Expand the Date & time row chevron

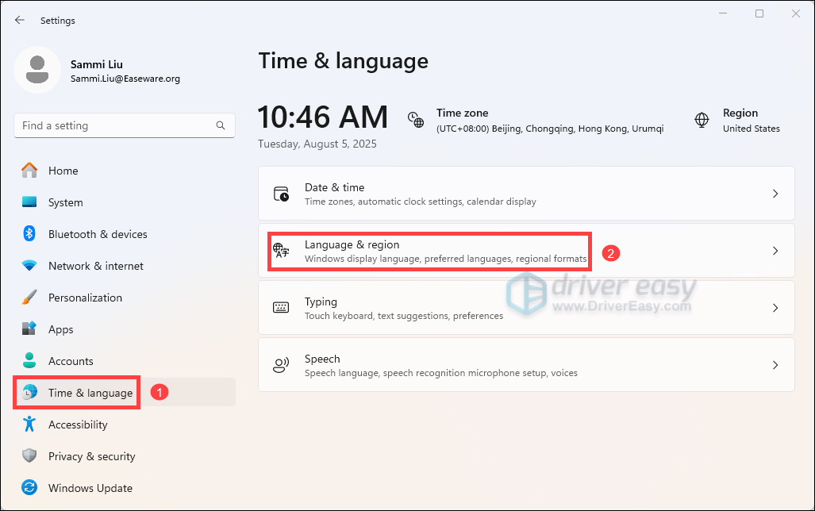click(775, 193)
